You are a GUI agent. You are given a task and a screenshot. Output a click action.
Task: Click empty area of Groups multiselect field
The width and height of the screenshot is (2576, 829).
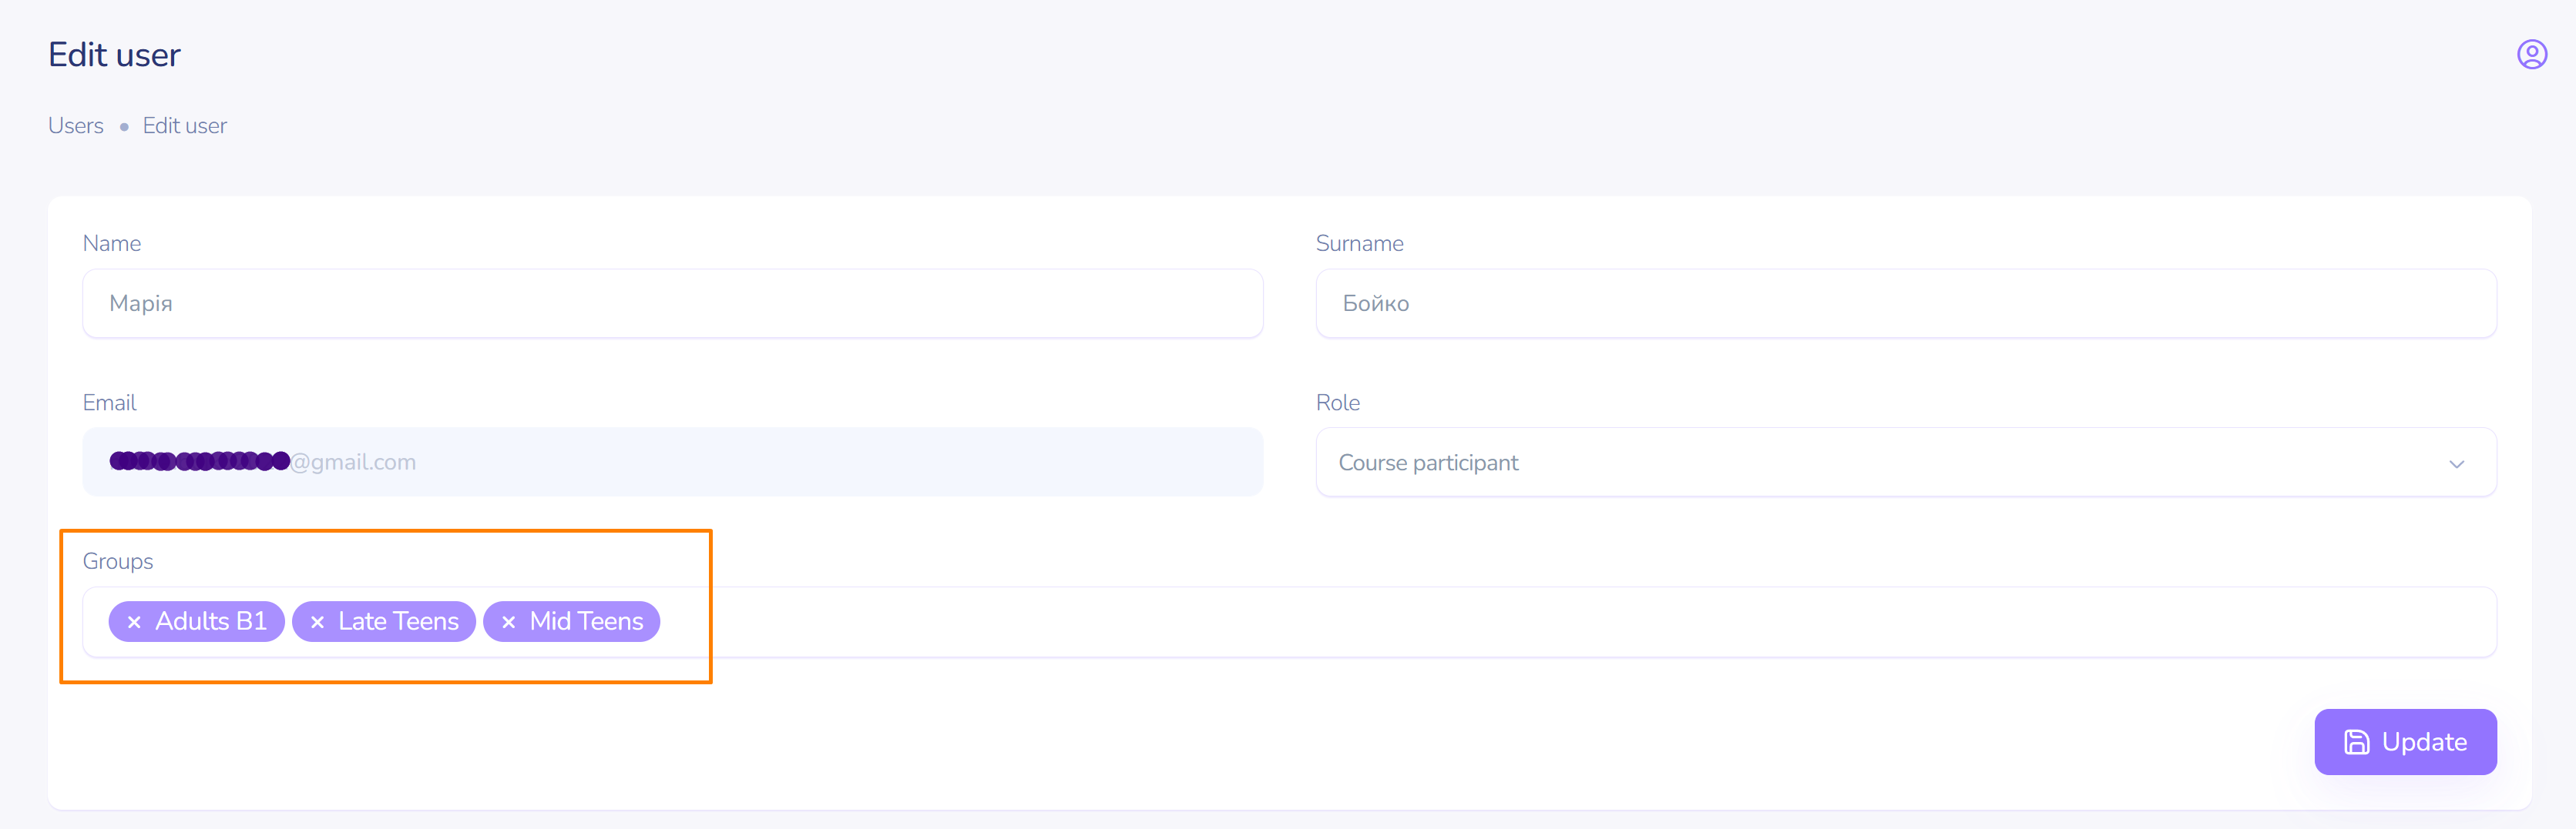pos(1500,621)
